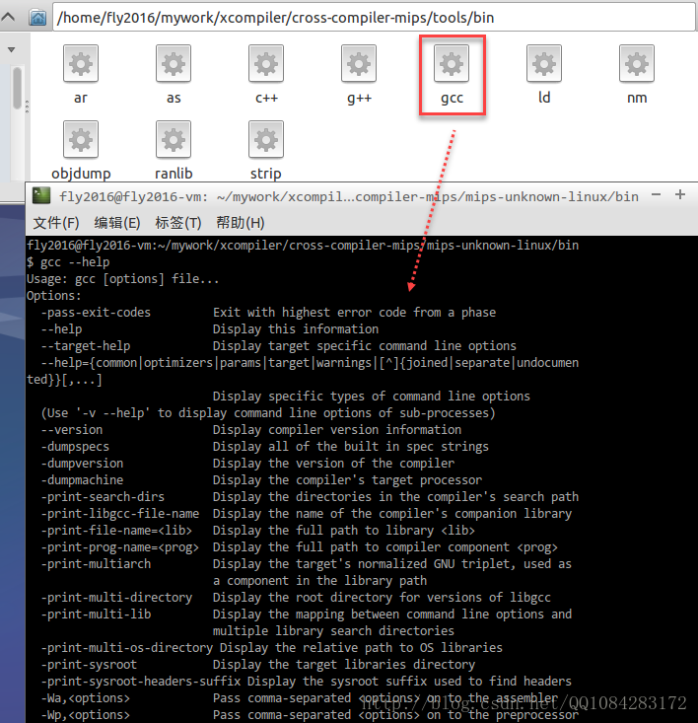The image size is (698, 723).
Task: Click the '-print-prog-name=<prog>' option text
Action: tap(120, 546)
